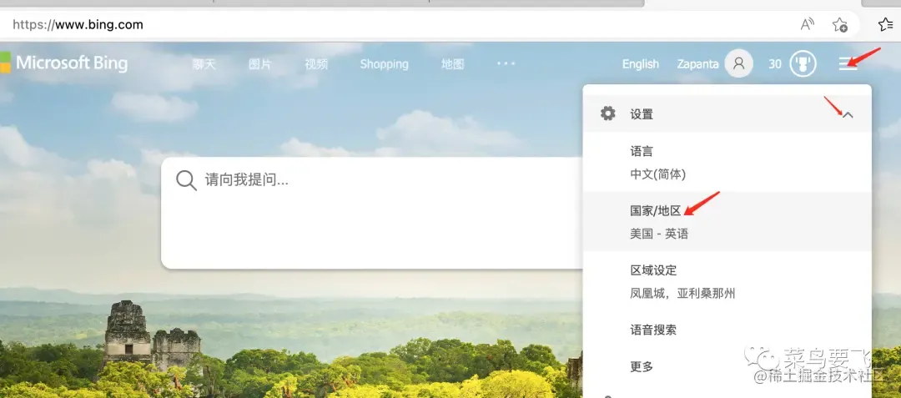901x398 pixels.
Task: Click the browser address bar URL
Action: pyautogui.click(x=78, y=25)
